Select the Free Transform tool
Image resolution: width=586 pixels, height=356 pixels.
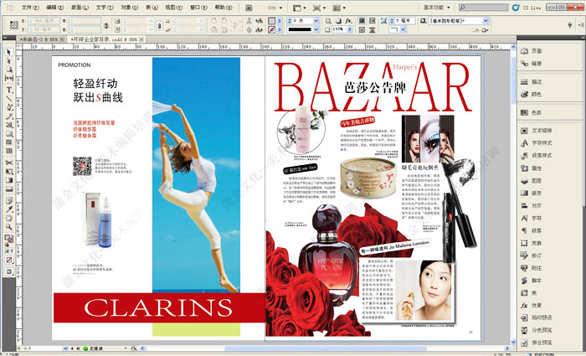point(9,171)
